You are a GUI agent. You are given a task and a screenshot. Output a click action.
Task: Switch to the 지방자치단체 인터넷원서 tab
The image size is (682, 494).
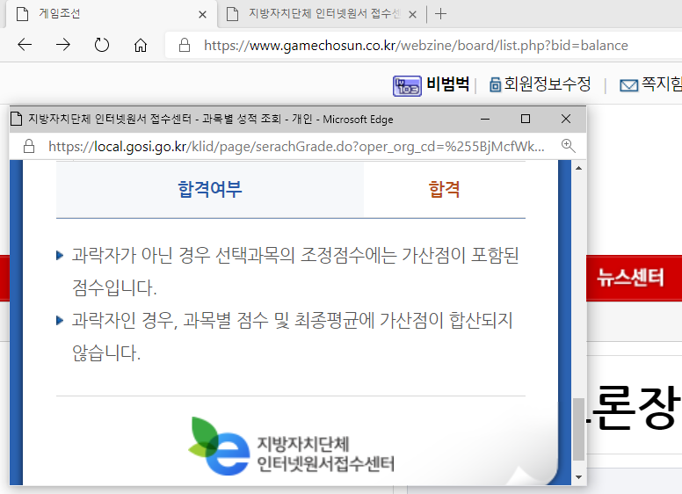point(316,14)
